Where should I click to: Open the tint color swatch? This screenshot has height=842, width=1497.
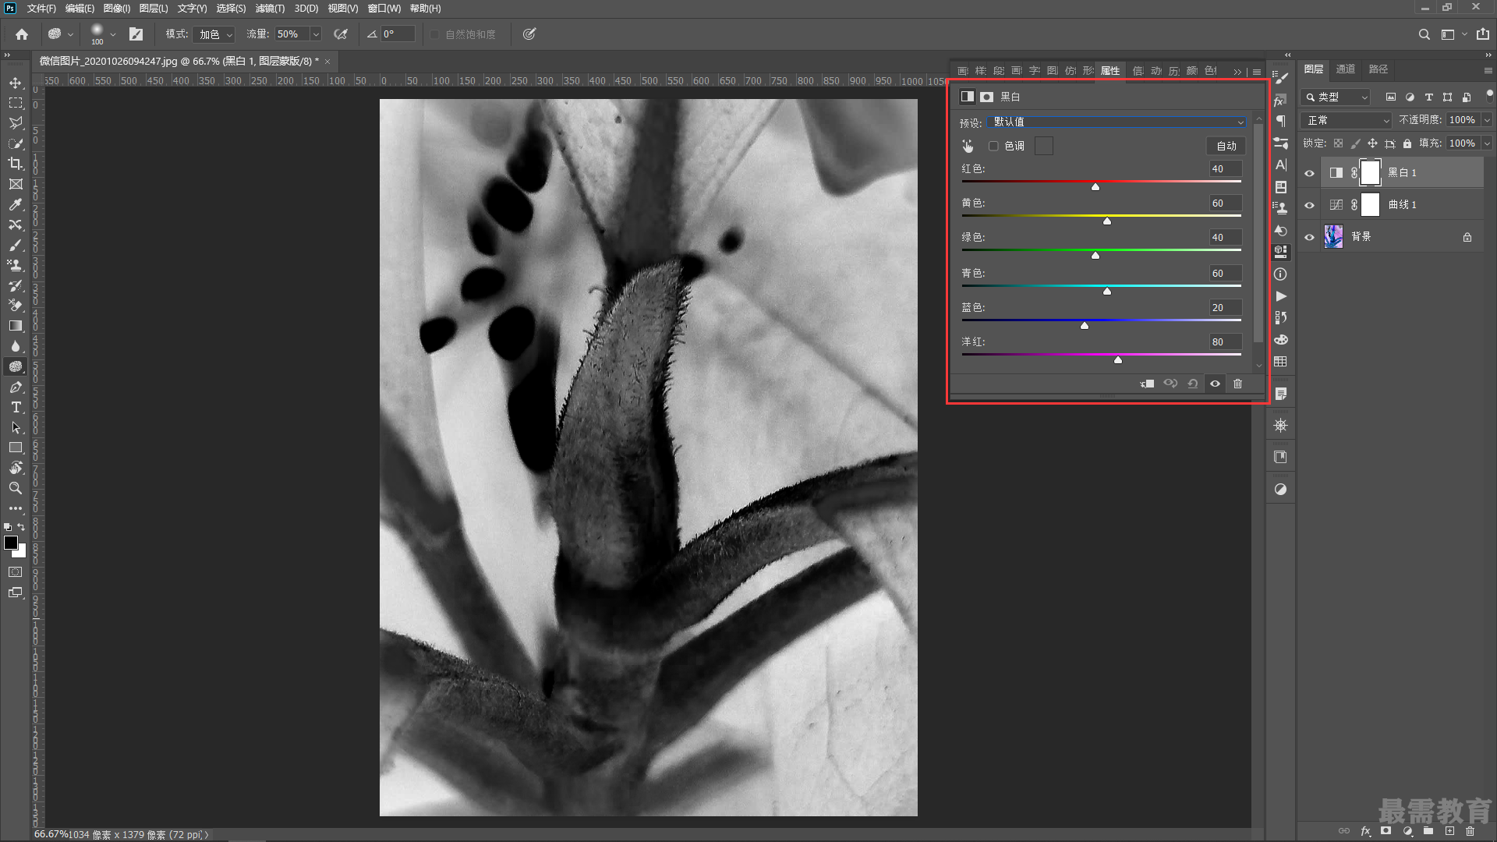coord(1044,146)
